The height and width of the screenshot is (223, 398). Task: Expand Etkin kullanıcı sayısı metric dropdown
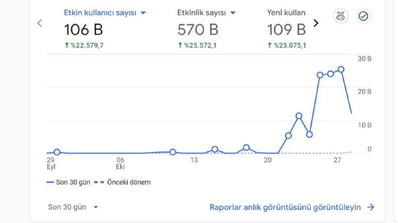point(143,12)
